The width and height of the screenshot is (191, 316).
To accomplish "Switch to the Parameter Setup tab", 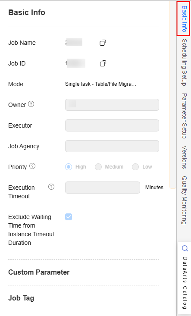I will click(x=184, y=116).
